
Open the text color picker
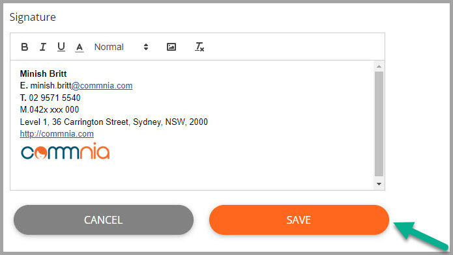point(80,47)
